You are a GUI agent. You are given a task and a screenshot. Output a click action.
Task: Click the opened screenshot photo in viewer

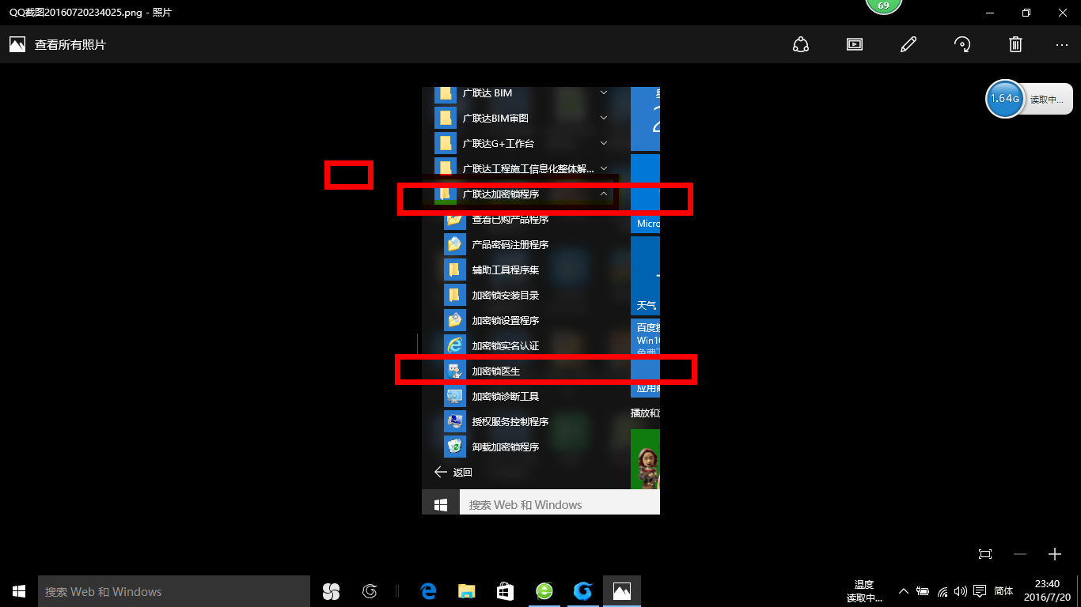[540, 300]
